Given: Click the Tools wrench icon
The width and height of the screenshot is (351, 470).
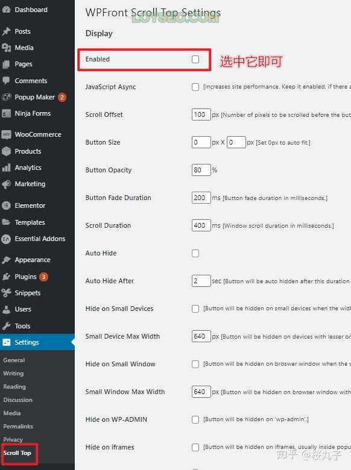Looking at the screenshot, I should coord(6,326).
